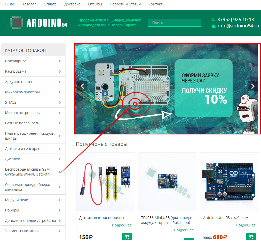Open soil moisture sensor product image
Image resolution: width=261 pixels, height=243 pixels.
[x=106, y=182]
